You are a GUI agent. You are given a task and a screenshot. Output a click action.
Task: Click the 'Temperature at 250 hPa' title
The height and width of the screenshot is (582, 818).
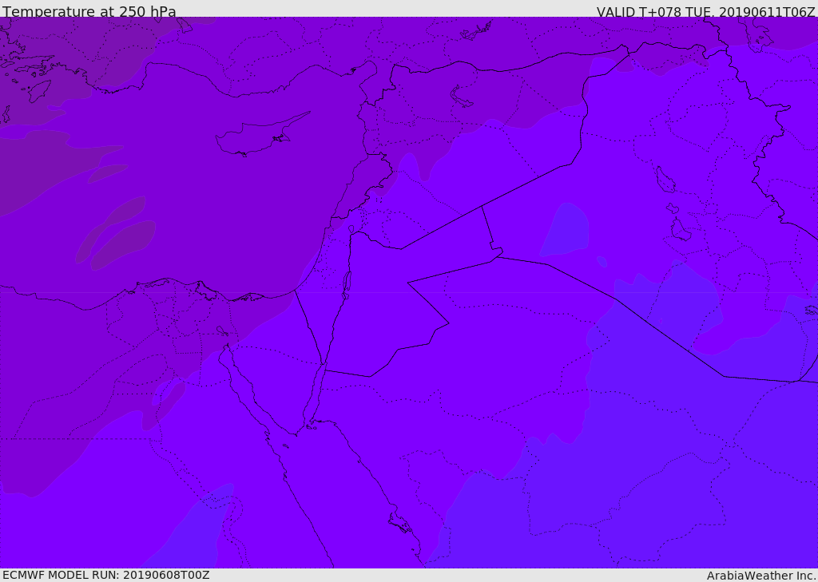[x=89, y=11]
